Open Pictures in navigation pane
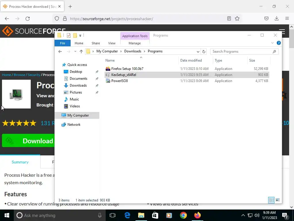The width and height of the screenshot is (294, 221). point(76,92)
